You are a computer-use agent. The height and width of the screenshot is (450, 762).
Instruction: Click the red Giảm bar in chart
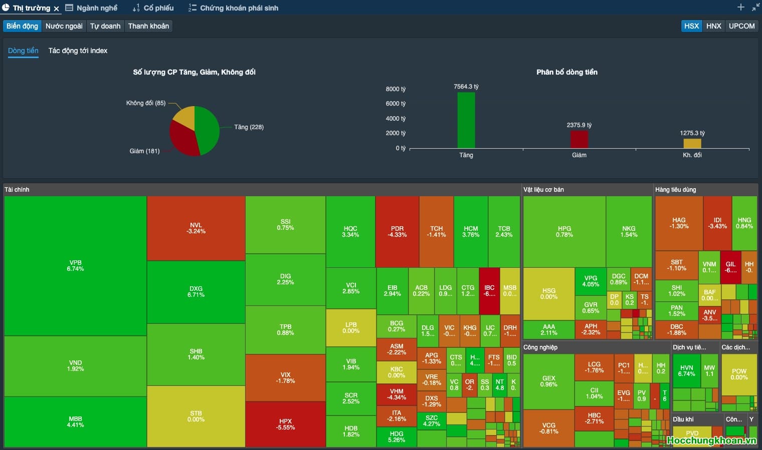(x=579, y=139)
